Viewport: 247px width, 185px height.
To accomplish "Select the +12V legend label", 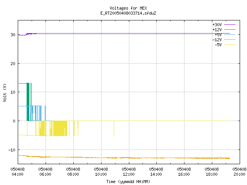I will 217,30.
